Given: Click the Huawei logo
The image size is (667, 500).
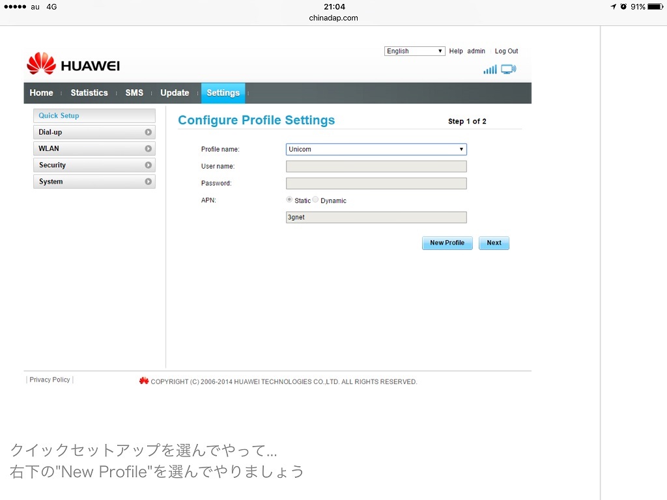Looking at the screenshot, I should coord(73,64).
